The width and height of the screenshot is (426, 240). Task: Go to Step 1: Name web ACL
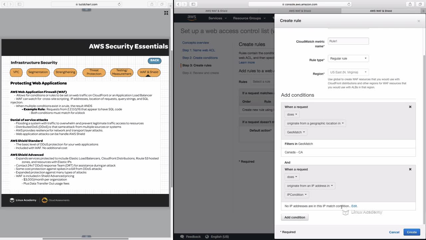[x=199, y=50]
